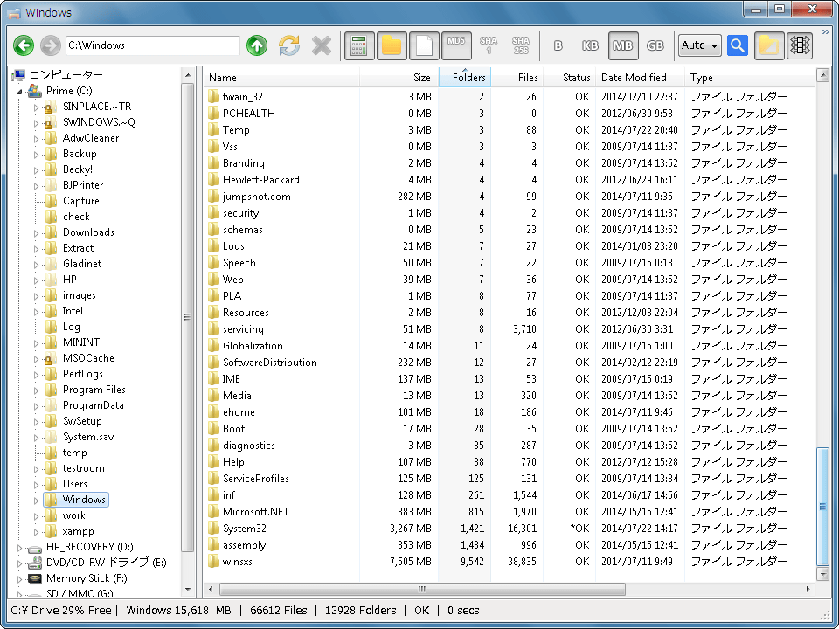Click the lock folder icon of $INPLACE.~TR
Image resolution: width=839 pixels, height=629 pixels.
click(x=51, y=107)
